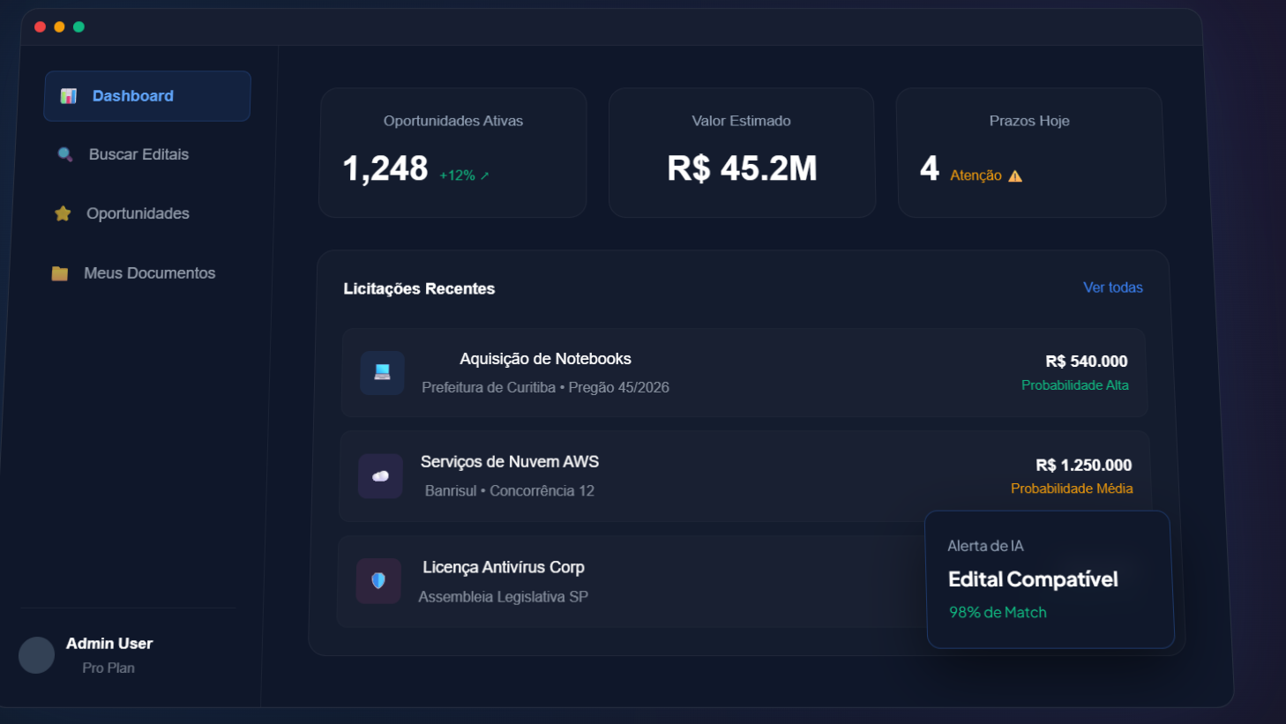Open the Ver todas link
The height and width of the screenshot is (724, 1286).
[1112, 287]
